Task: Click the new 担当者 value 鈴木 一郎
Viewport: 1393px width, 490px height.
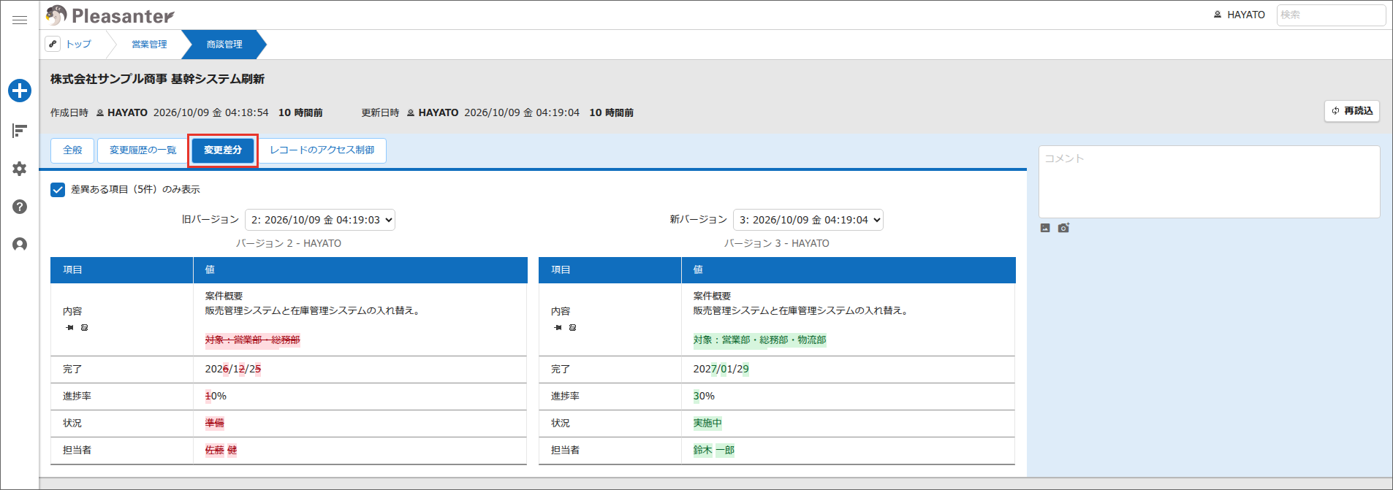Action: (x=714, y=451)
